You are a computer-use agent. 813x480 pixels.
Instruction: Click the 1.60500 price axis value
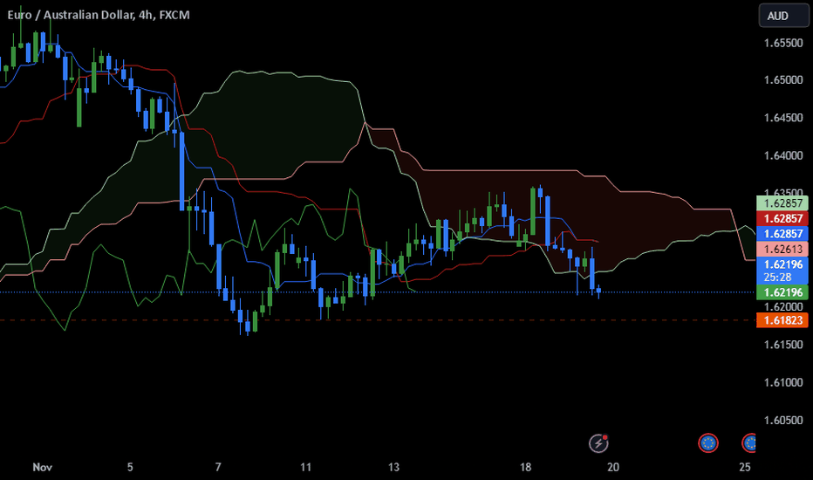[x=783, y=421]
